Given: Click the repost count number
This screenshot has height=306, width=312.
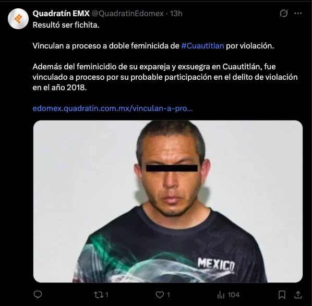Looking at the screenshot, I should [106, 295].
